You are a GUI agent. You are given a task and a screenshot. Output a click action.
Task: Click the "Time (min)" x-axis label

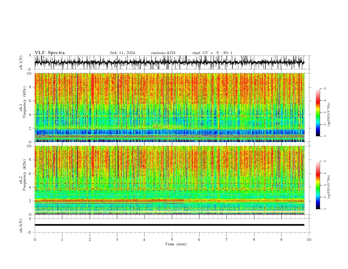tap(176, 244)
